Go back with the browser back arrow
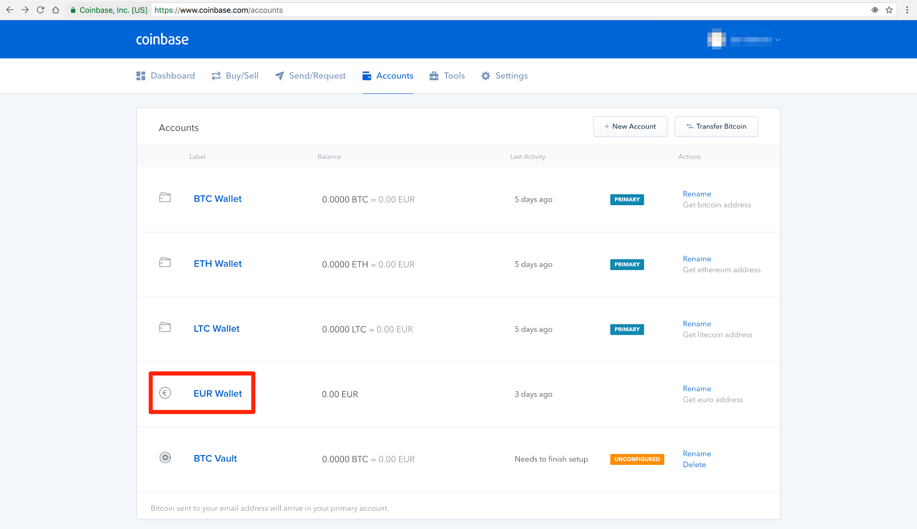 point(10,10)
